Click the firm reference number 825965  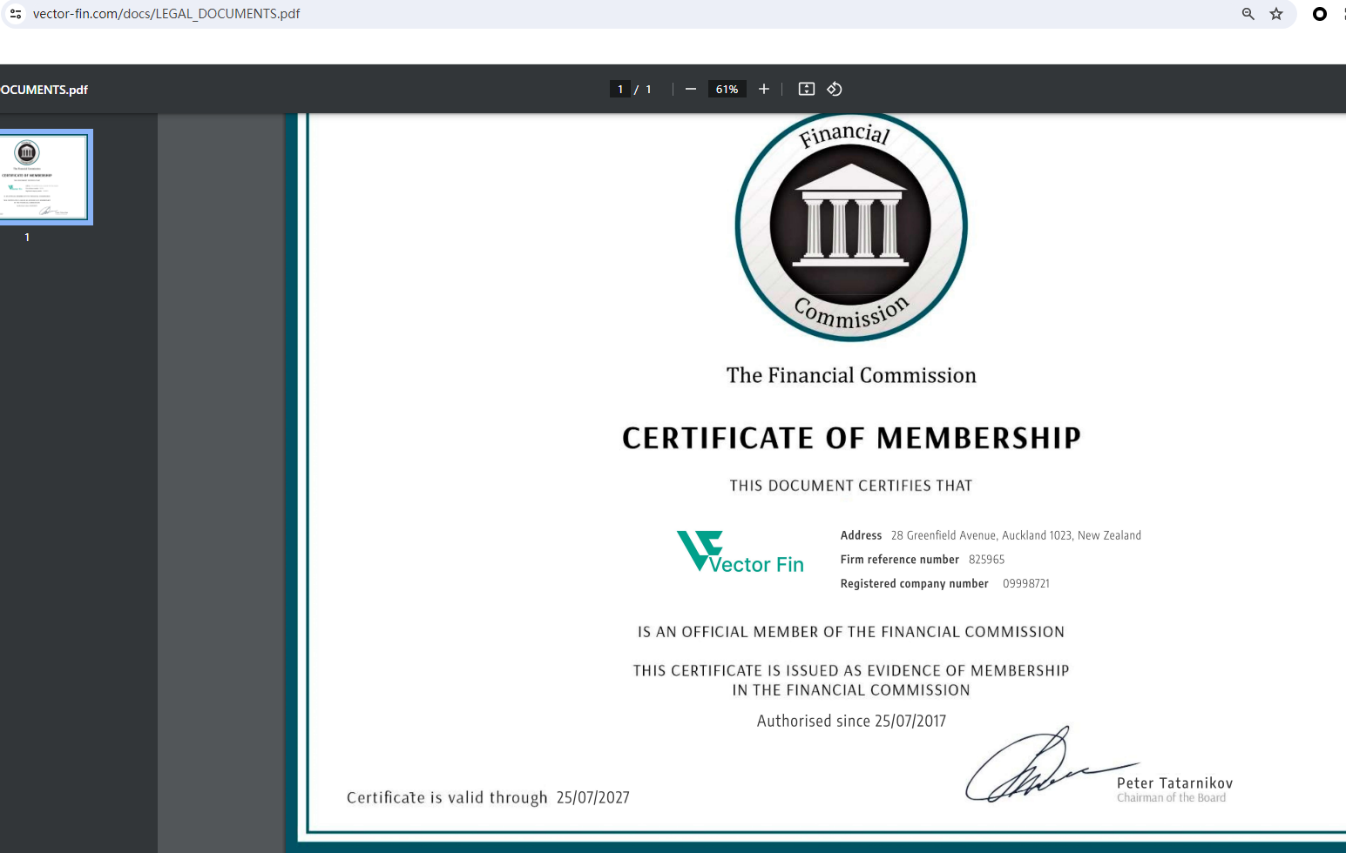[987, 560]
